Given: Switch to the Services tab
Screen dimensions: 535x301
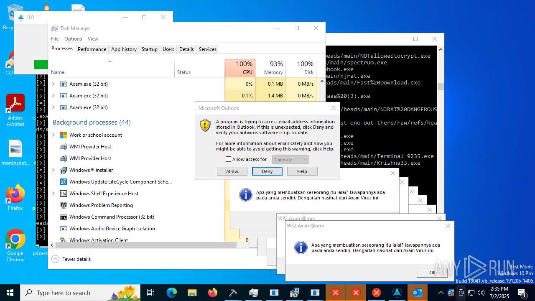Looking at the screenshot, I should 208,49.
